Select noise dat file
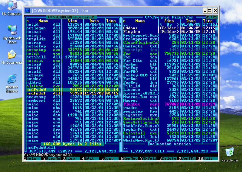This screenshot has height=172, width=242. (72, 111)
